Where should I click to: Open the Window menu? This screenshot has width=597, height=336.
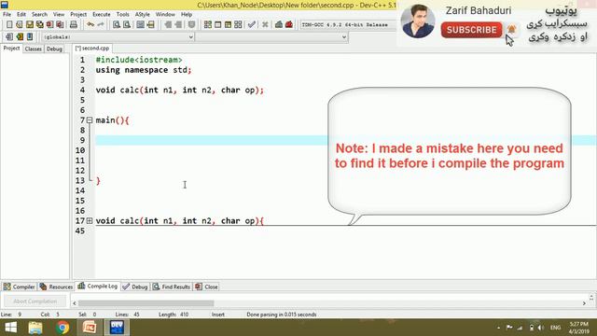click(165, 15)
